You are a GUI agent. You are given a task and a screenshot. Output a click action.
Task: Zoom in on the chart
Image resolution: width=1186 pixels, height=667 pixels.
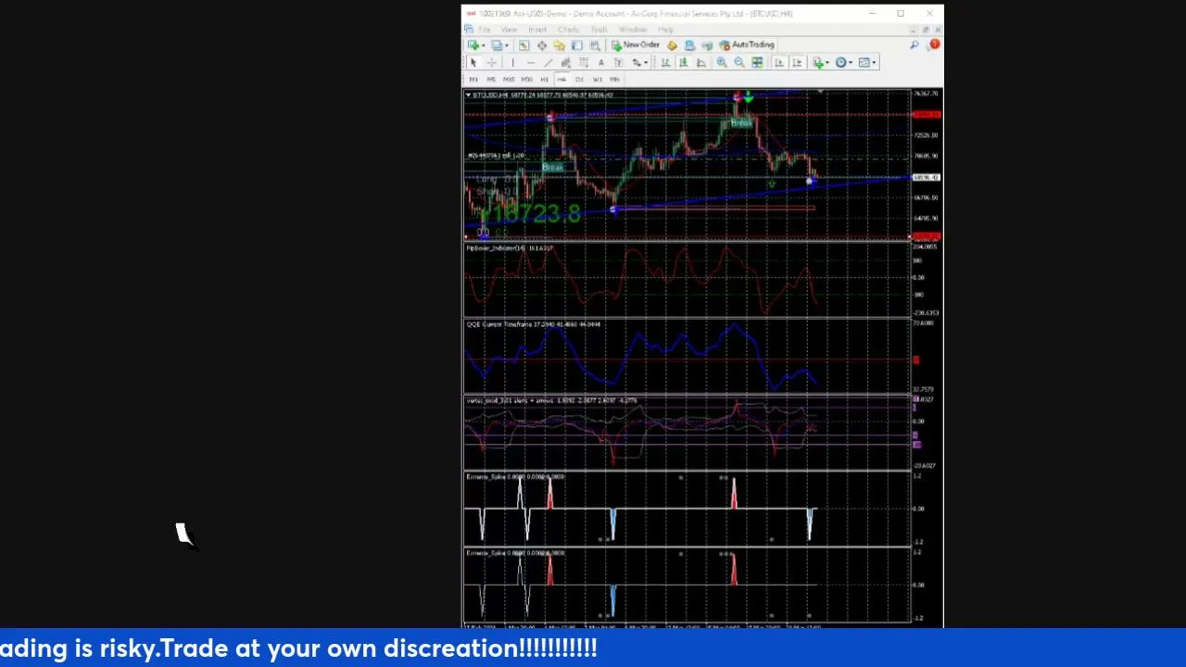[722, 62]
